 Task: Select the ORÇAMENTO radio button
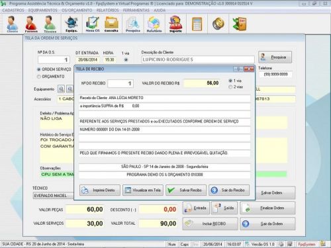pos(39,77)
